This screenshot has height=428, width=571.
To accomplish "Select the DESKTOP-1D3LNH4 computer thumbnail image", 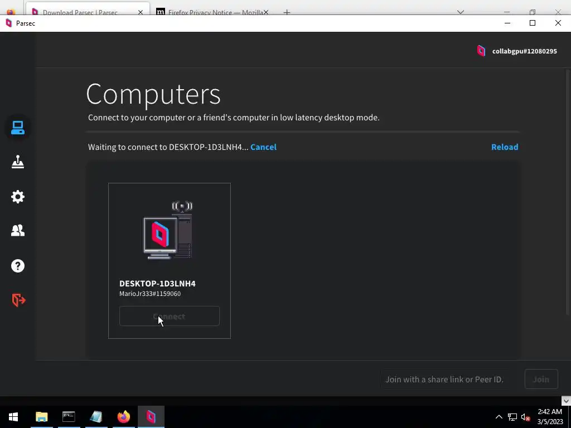I will 168,230.
